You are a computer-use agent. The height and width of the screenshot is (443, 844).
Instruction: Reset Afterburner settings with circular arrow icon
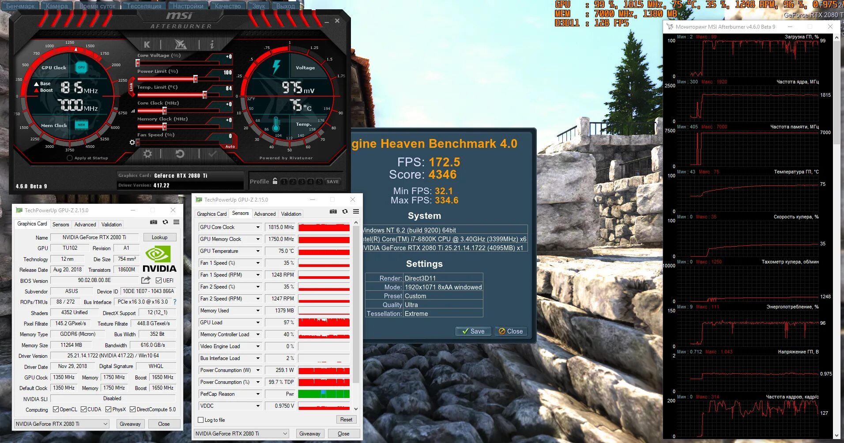click(180, 154)
